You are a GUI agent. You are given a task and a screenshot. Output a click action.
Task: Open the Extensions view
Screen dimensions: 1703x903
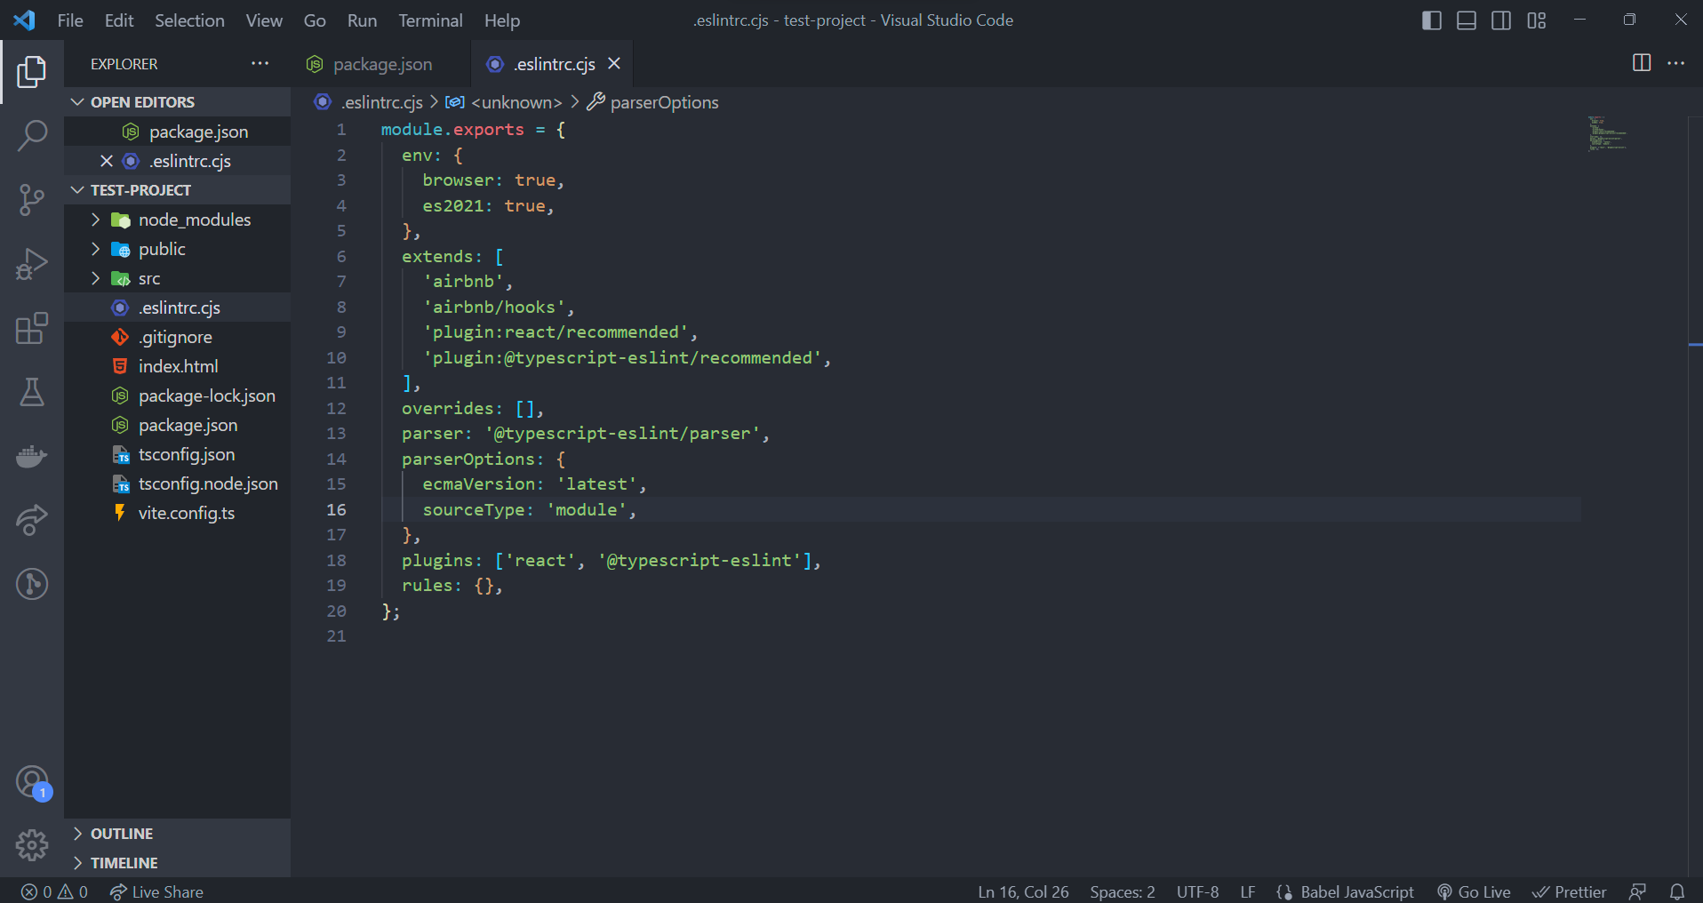point(32,328)
